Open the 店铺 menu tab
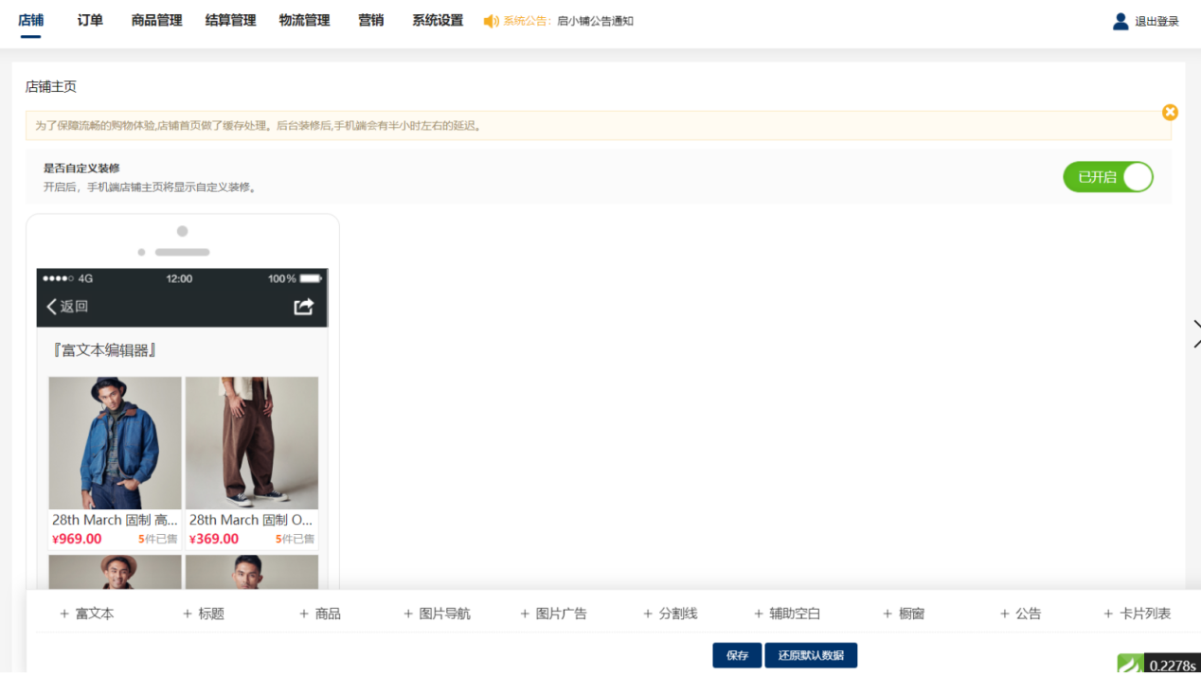The image size is (1201, 694). (30, 20)
